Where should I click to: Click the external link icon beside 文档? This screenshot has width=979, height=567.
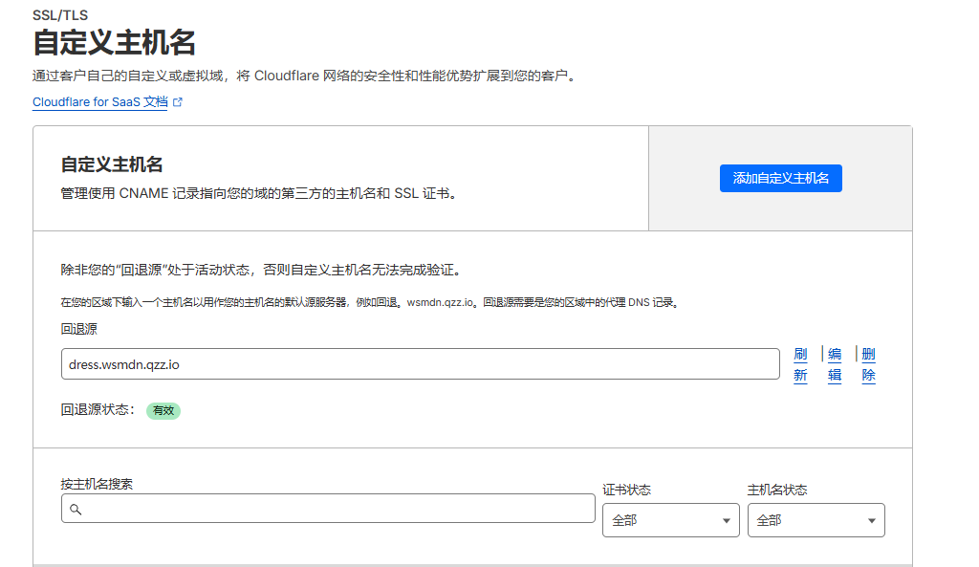coord(178,102)
